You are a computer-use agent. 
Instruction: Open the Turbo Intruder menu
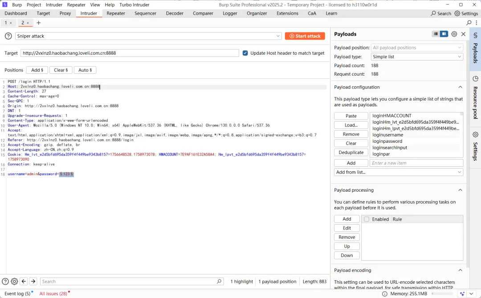[135, 4]
